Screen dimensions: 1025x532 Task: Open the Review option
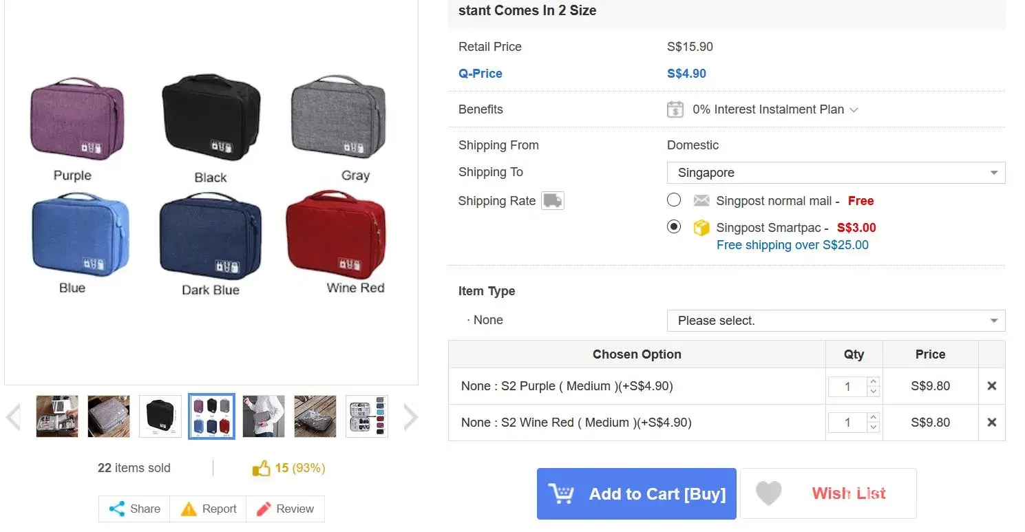click(285, 509)
